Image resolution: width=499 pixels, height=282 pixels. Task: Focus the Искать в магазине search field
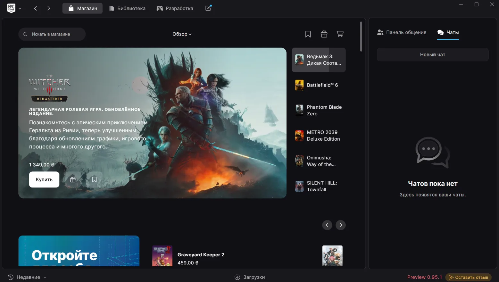(x=52, y=34)
